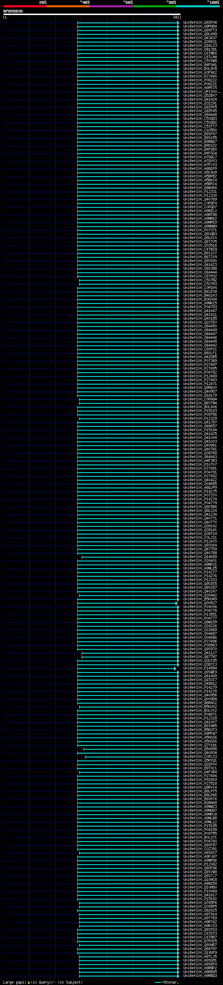
Task: Open hit UniRef100_A9RNP2
Action: click(x=200, y=968)
